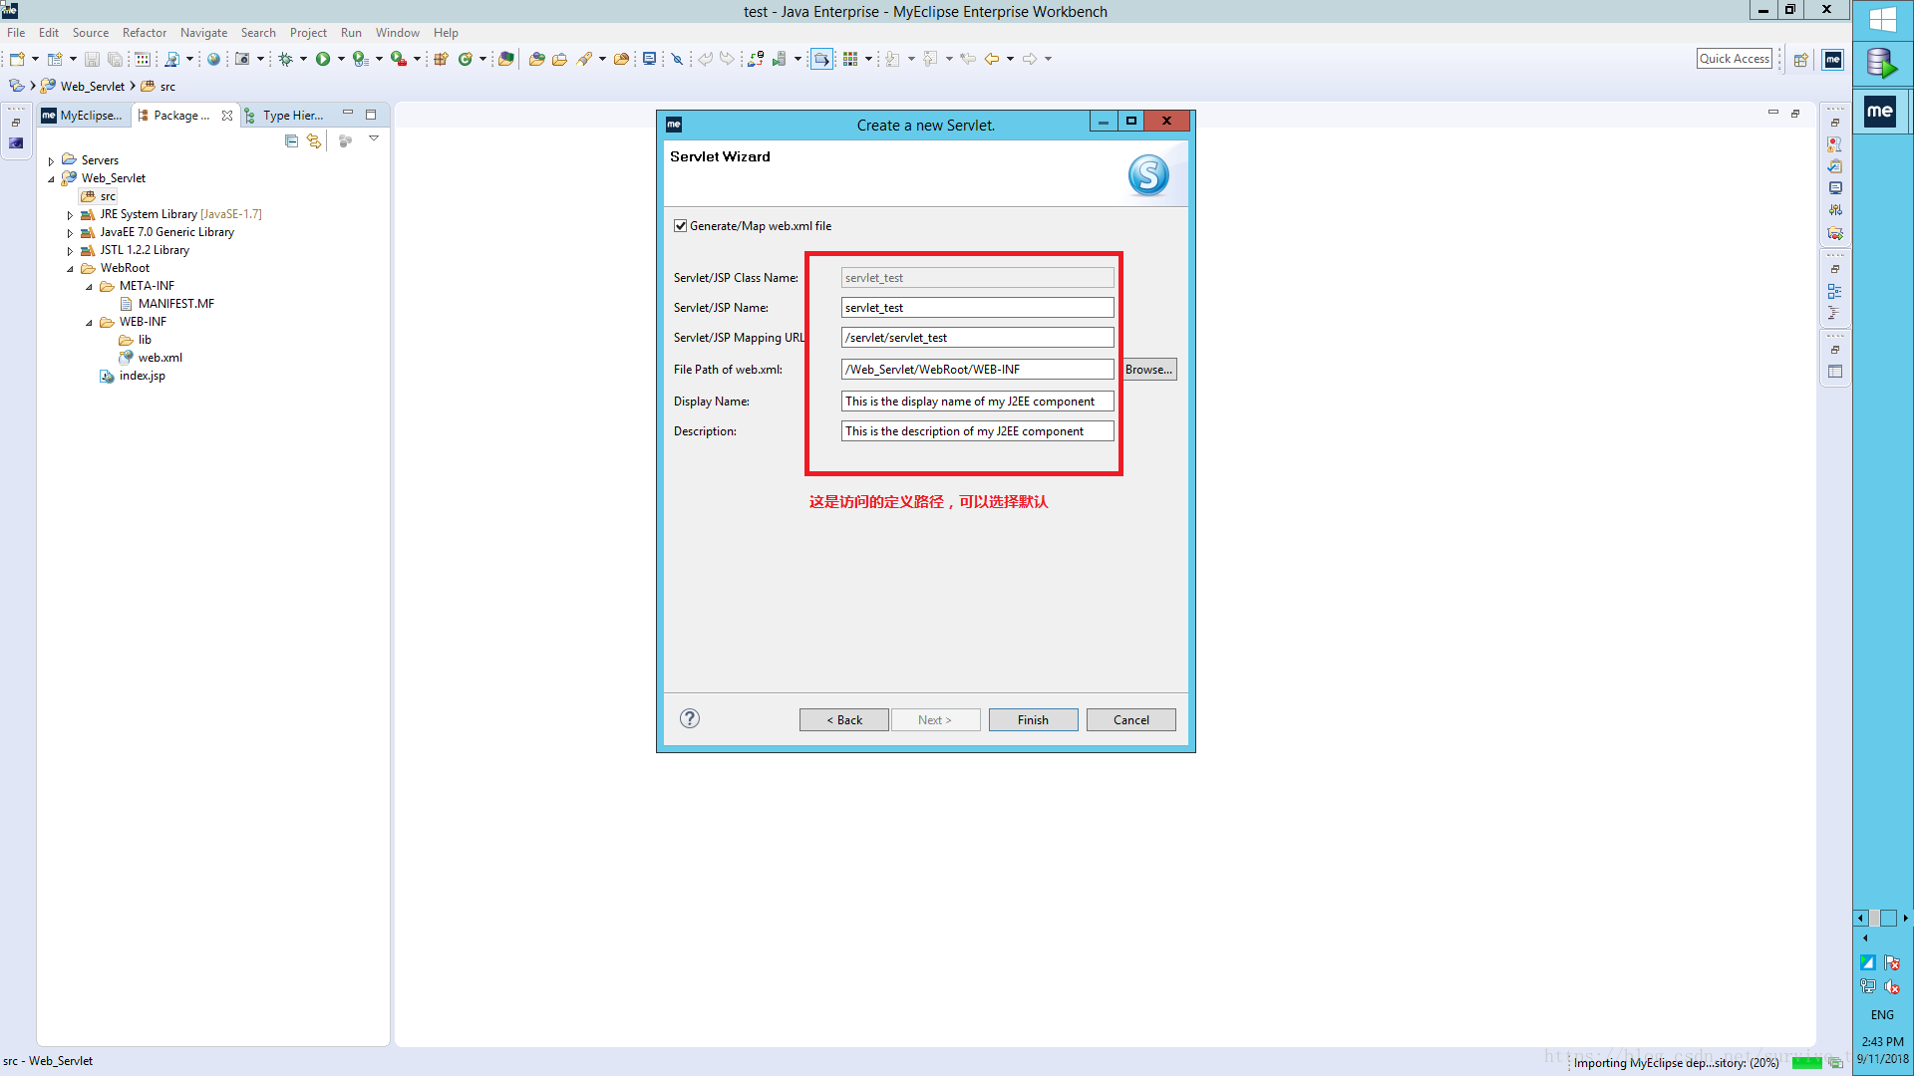Expand JRE System Library node

(70, 215)
